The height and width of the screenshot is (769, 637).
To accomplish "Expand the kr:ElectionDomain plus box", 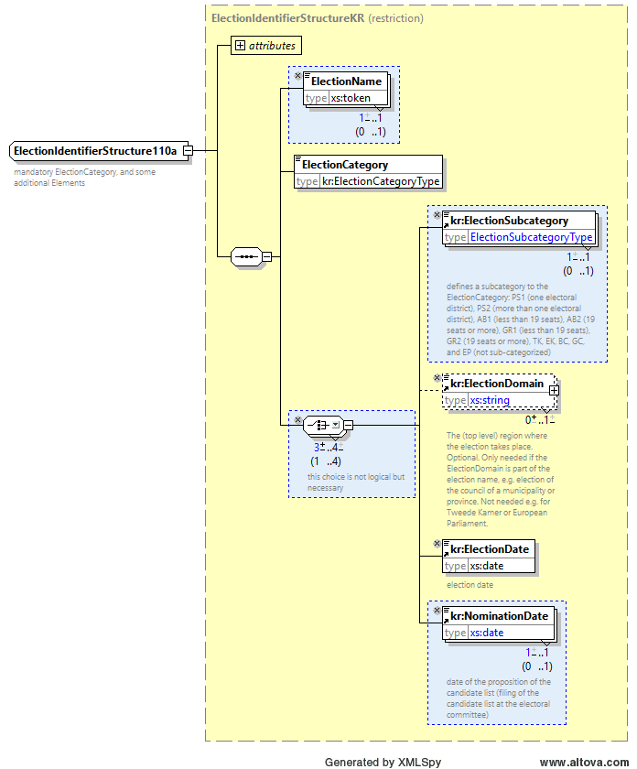I will 554,390.
